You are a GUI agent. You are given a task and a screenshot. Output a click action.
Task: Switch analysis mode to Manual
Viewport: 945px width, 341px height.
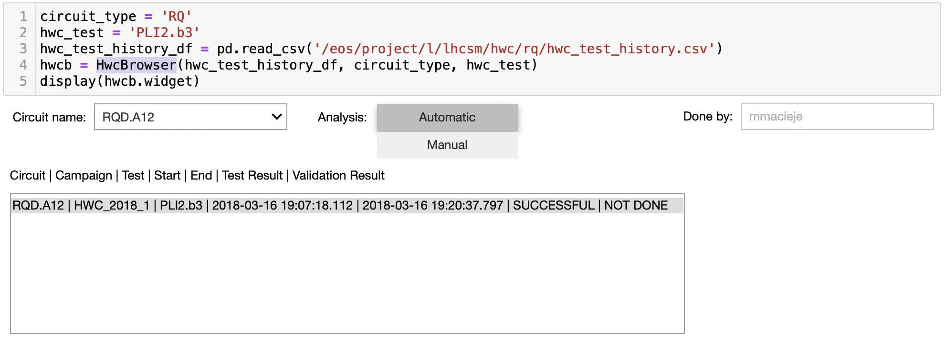447,145
